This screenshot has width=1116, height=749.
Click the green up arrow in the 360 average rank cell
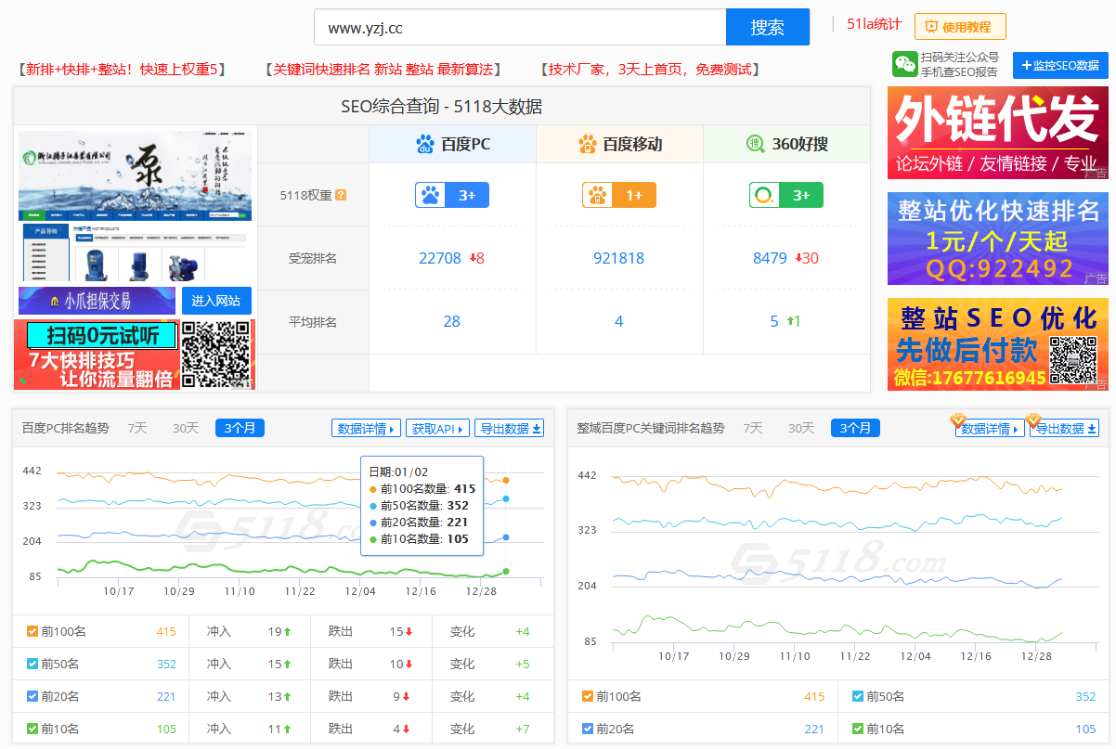pyautogui.click(x=789, y=321)
